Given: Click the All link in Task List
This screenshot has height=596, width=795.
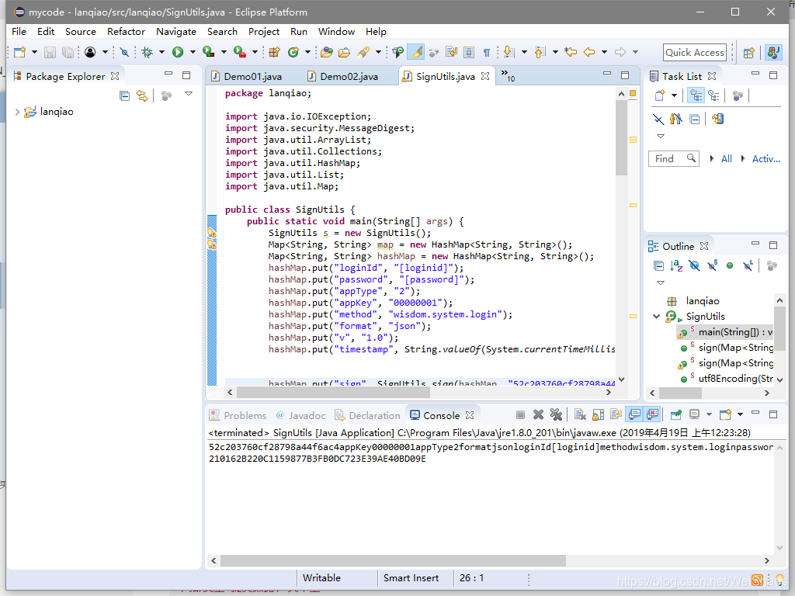Looking at the screenshot, I should pos(727,158).
